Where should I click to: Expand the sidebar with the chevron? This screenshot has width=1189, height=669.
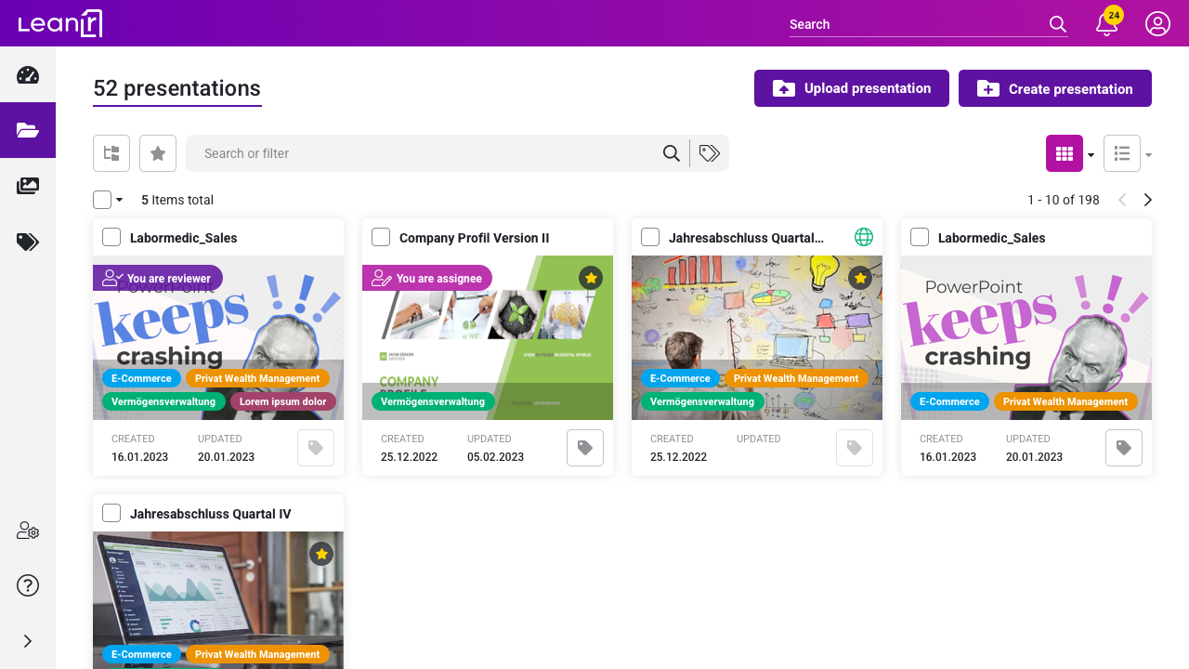click(x=27, y=641)
